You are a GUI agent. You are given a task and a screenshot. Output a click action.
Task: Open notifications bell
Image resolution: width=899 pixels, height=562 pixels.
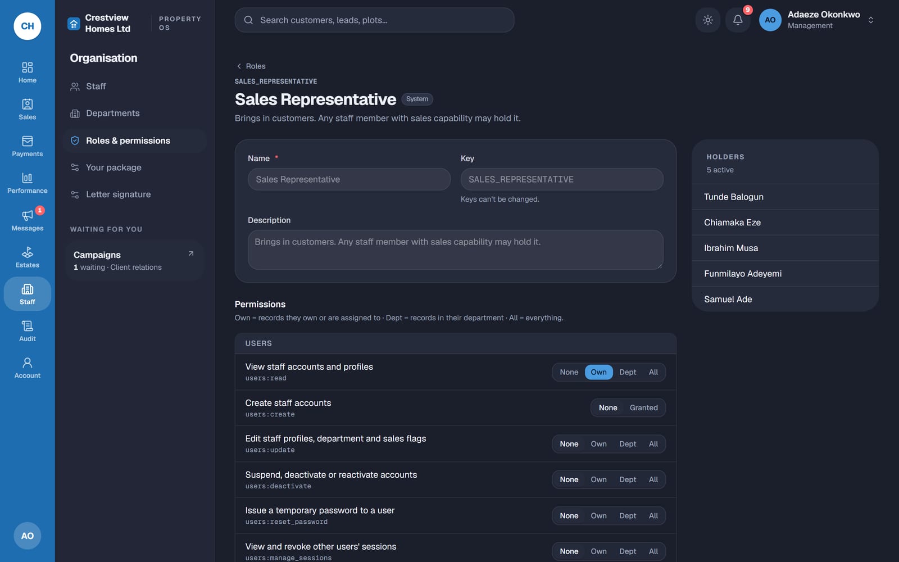pos(738,20)
